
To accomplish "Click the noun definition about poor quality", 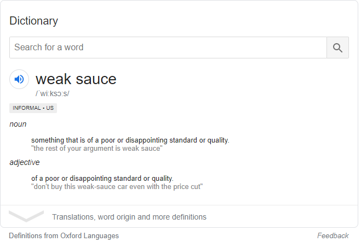I will 130,140.
